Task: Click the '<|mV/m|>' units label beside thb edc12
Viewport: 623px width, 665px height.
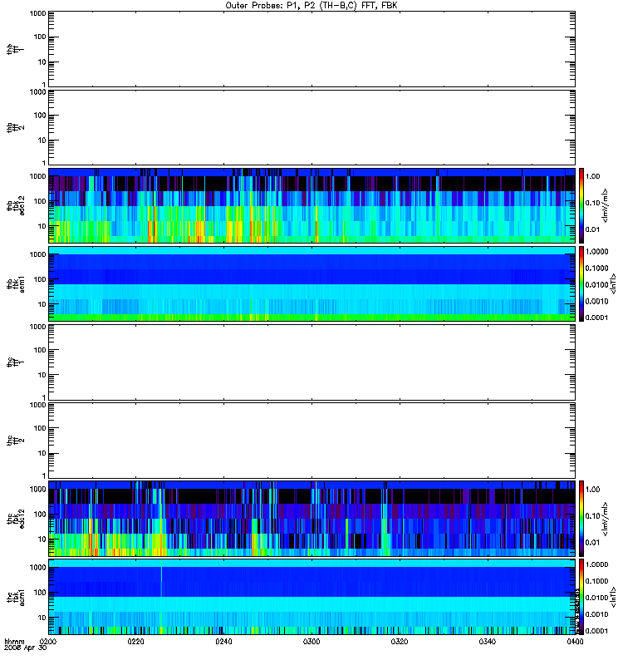Action: pos(605,205)
